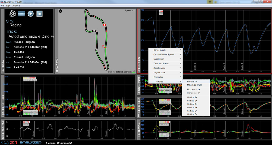The height and width of the screenshot is (145, 272).
Task: Select Trace Size menu entry
Action: click(165, 81)
